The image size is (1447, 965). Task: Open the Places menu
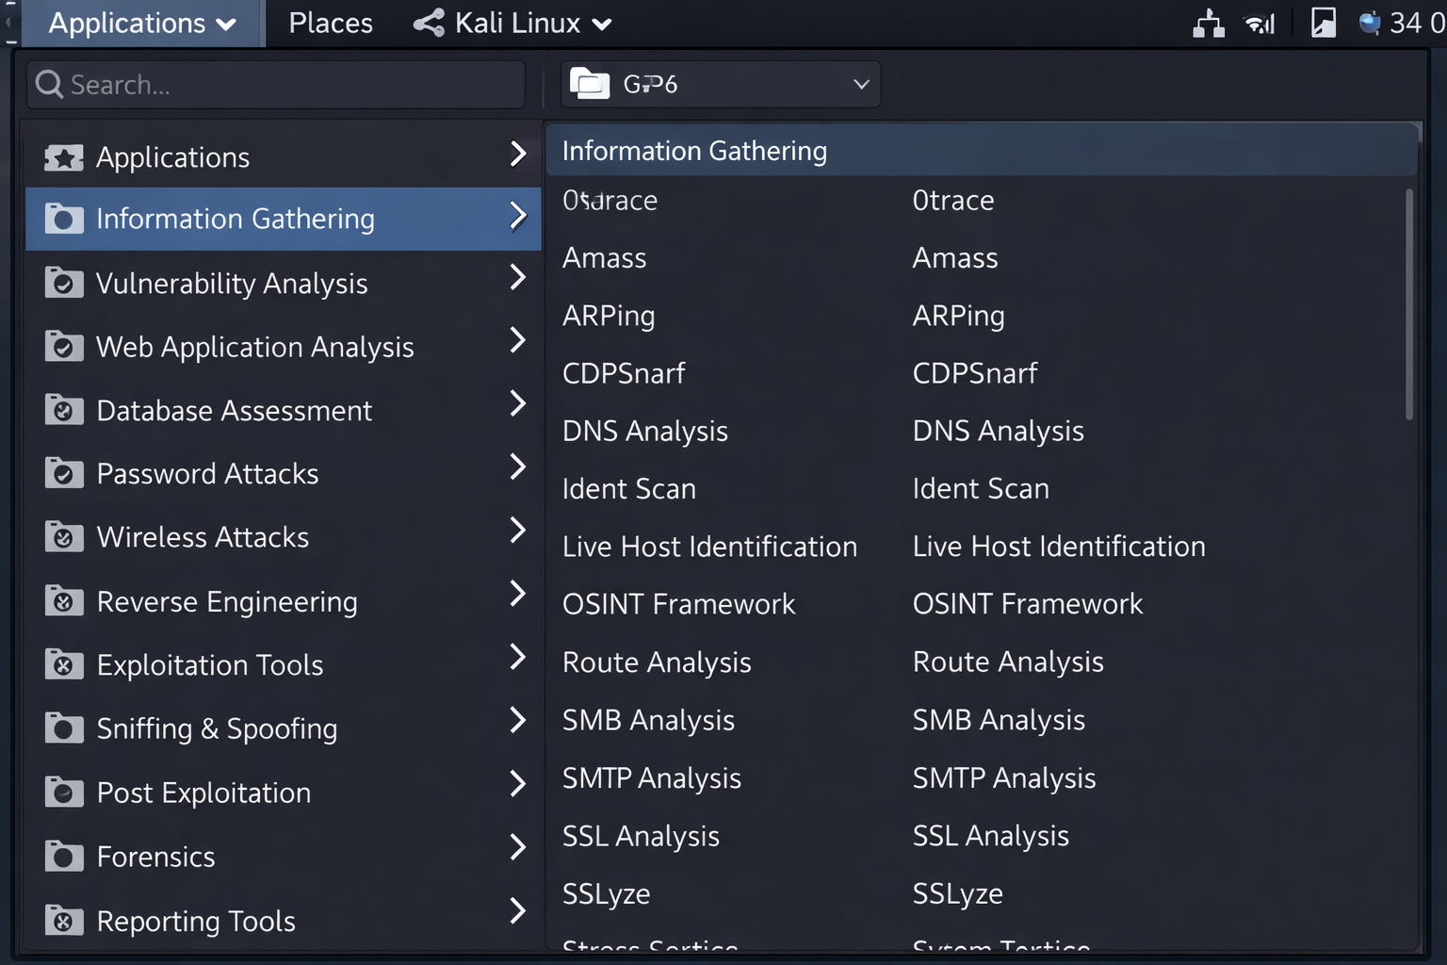(x=330, y=23)
